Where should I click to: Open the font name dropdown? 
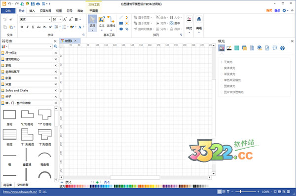point(50,19)
